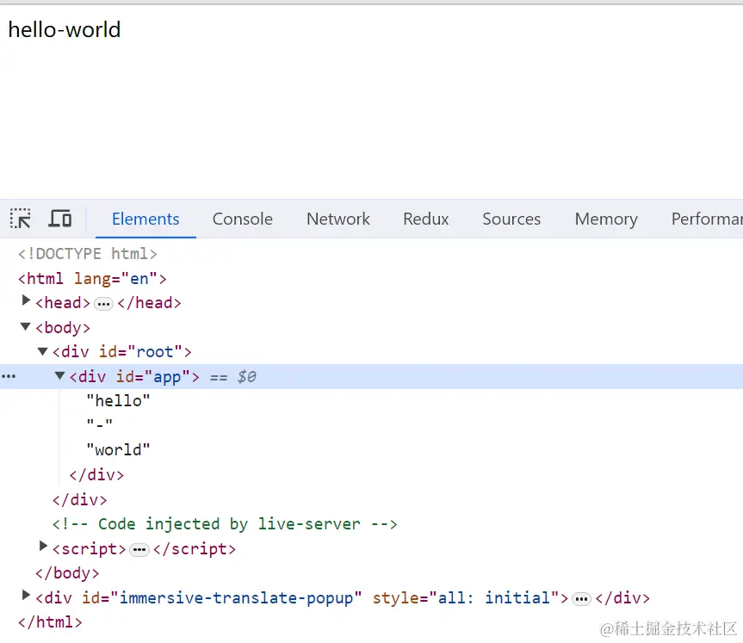This screenshot has height=643, width=743.
Task: Click the style="all: initial" attribute
Action: [x=466, y=598]
